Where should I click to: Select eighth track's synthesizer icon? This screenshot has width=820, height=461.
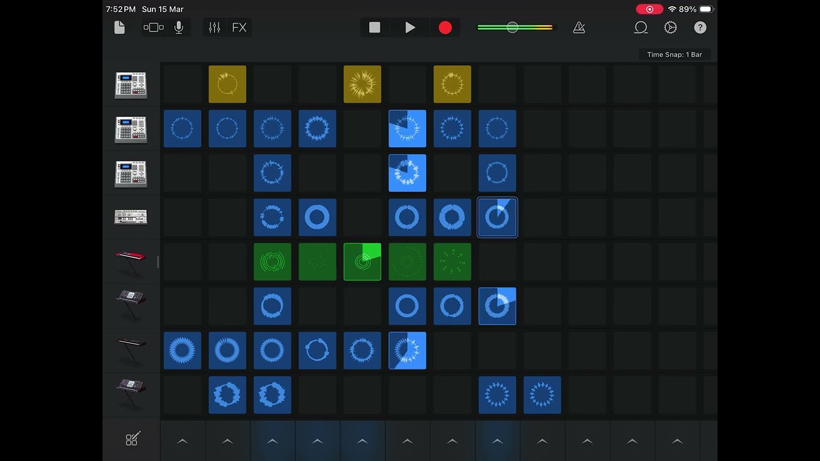point(131,394)
